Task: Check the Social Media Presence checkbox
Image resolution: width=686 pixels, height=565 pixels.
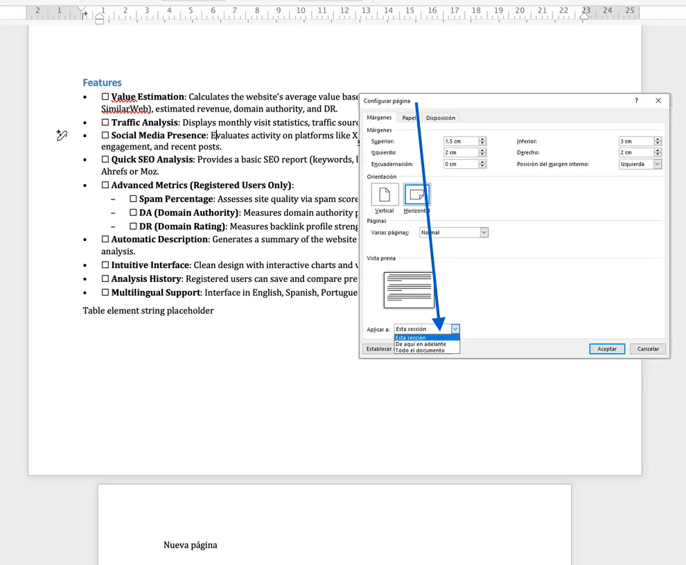Action: click(x=105, y=135)
